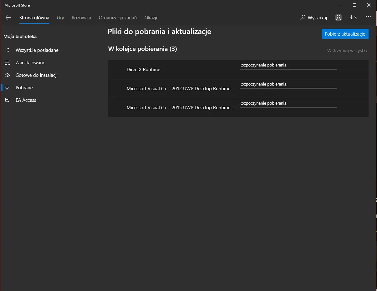Click the DirectX Runtime progress bar
Screen dimensions: 377x291
tap(288, 69)
